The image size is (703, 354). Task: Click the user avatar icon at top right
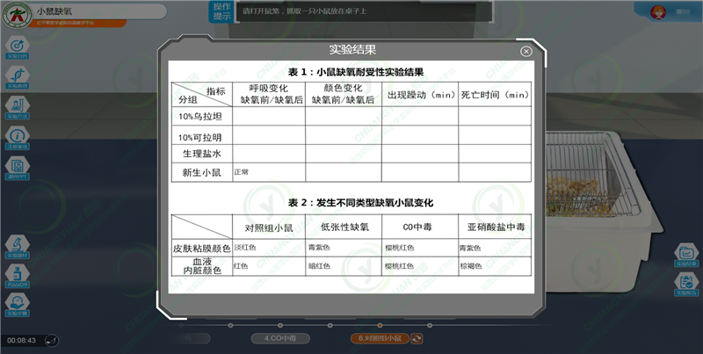click(658, 12)
